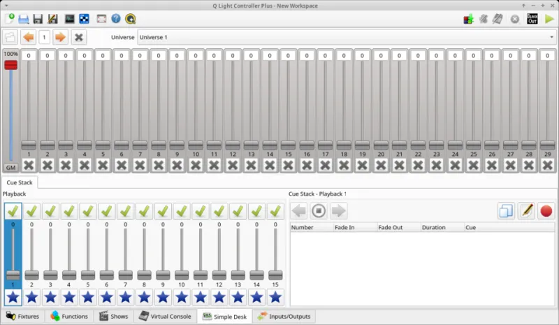
Task: Click the grand master slider handle
Action: tap(10, 65)
